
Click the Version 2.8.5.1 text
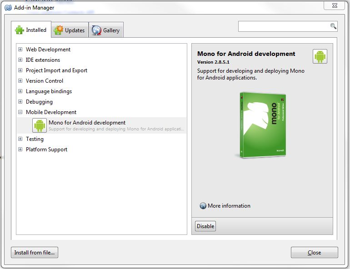(213, 62)
